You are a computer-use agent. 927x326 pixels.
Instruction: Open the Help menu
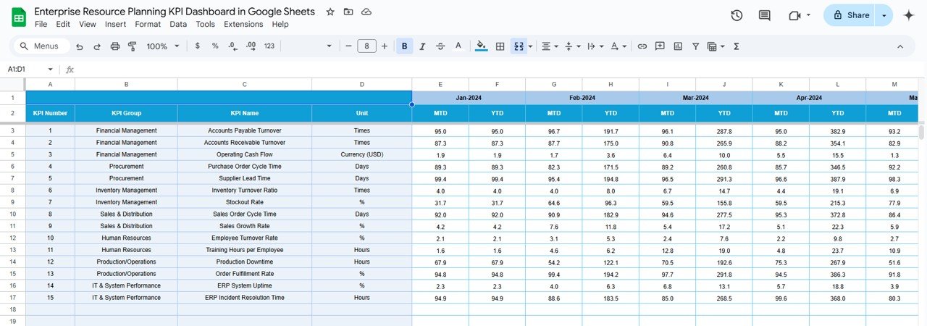280,24
